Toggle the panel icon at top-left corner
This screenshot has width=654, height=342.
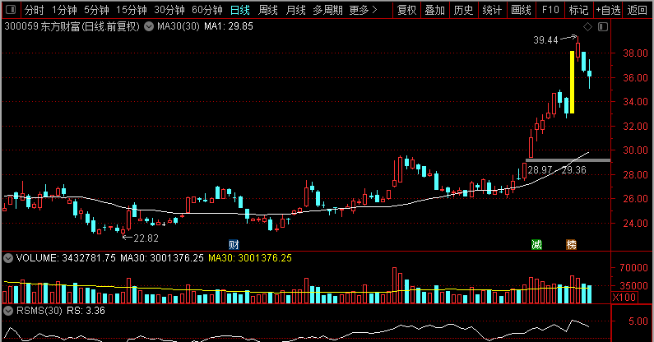click(11, 9)
